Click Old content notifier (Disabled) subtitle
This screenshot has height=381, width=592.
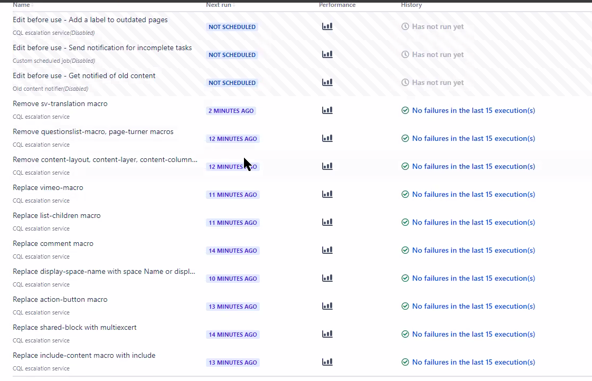(51, 88)
